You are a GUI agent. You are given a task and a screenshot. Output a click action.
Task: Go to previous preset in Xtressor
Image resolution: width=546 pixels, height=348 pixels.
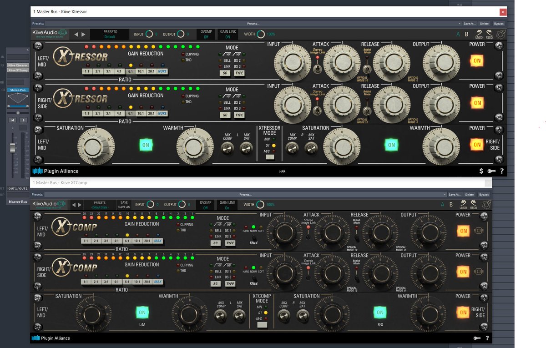[x=76, y=34]
